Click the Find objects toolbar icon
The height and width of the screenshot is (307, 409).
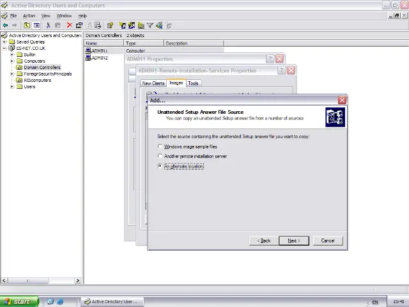point(159,26)
